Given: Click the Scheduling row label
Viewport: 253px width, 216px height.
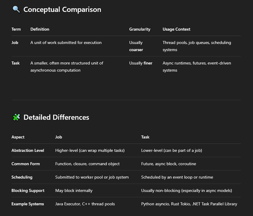Looking at the screenshot, I should pos(22,177).
